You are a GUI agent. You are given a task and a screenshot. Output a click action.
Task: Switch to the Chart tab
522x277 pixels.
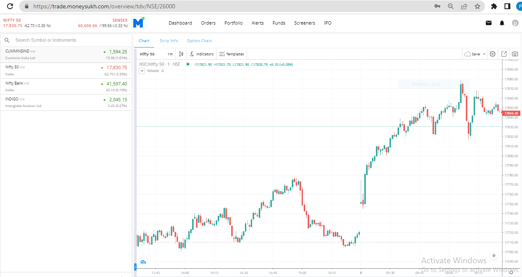144,41
